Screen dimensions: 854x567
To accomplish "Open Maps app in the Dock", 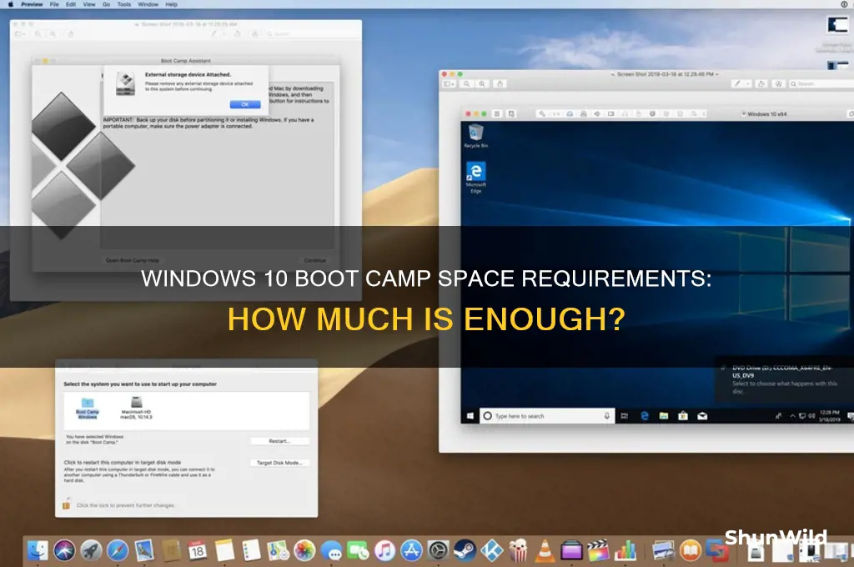I will click(x=277, y=550).
